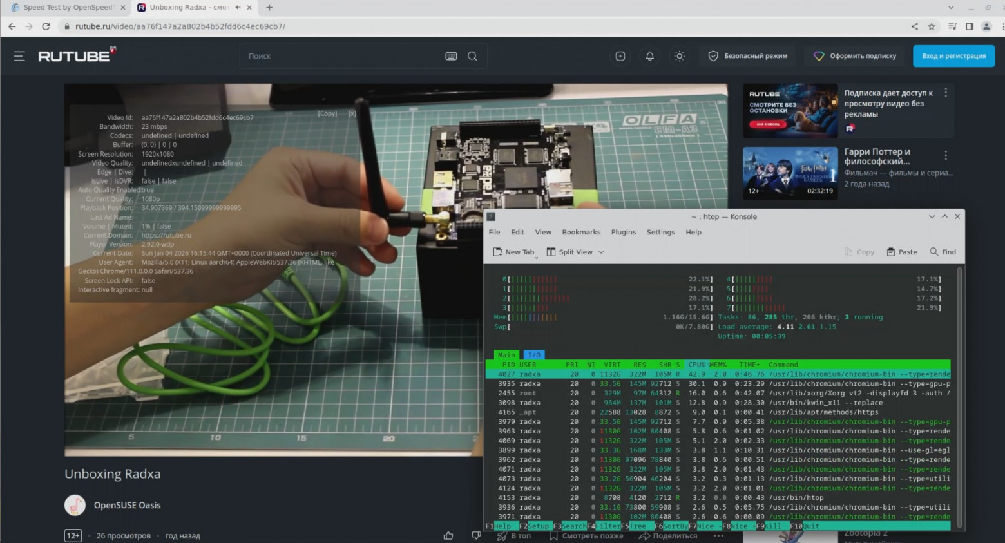The image size is (1005, 543).
Task: Click F10 Quit in htop footer
Action: (x=805, y=526)
